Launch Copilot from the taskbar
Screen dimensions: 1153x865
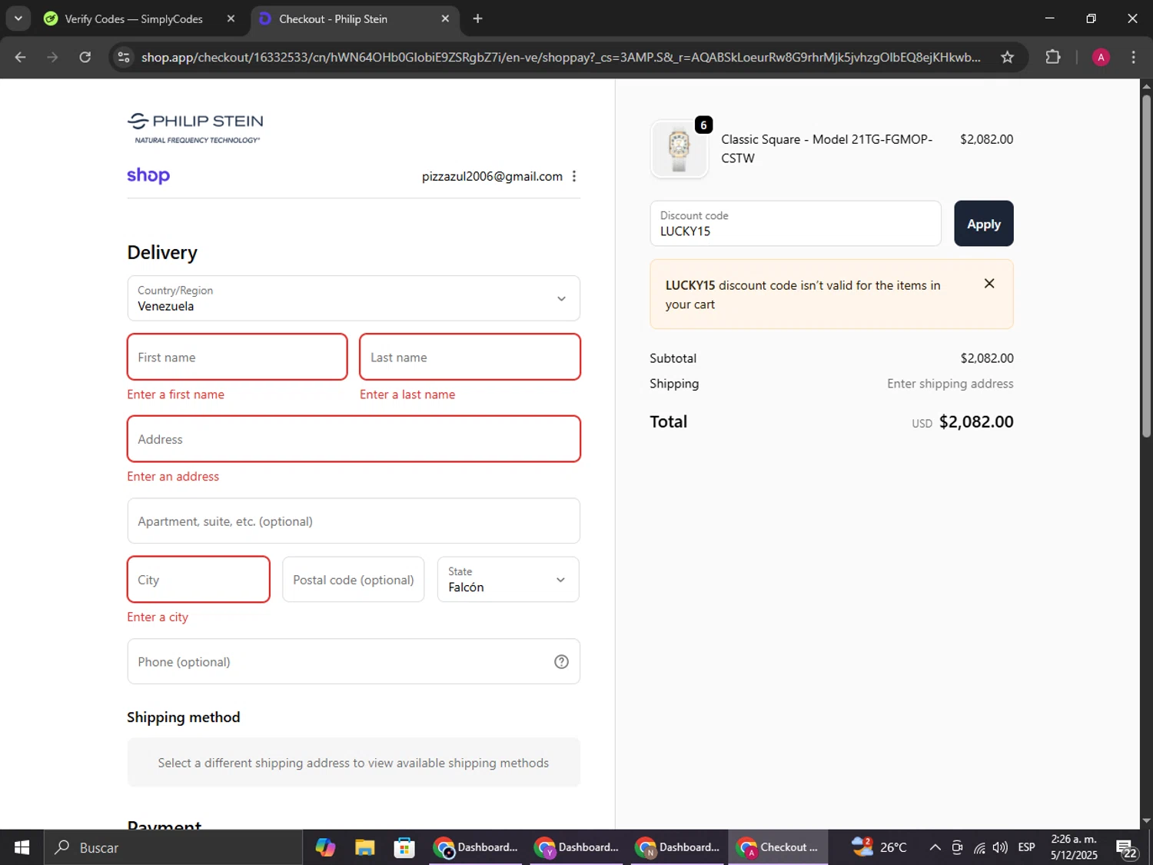325,847
